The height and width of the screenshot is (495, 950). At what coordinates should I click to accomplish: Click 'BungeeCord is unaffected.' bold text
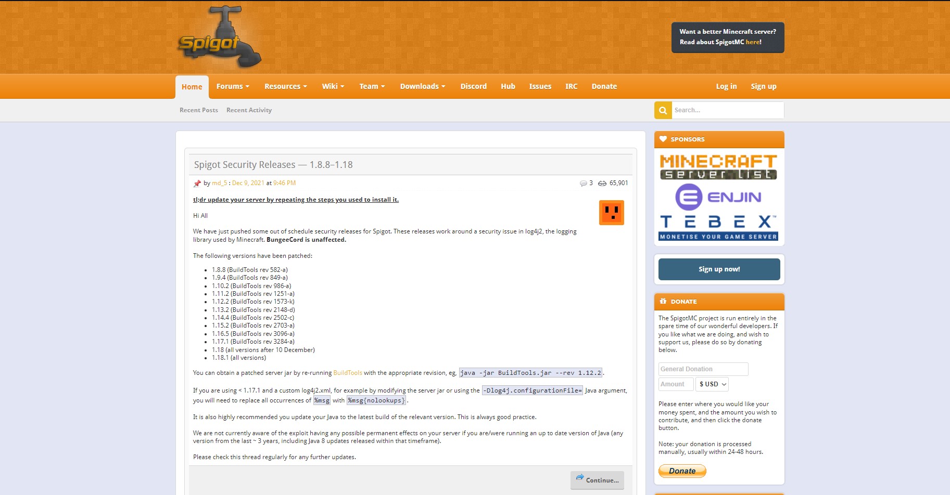[x=306, y=240]
